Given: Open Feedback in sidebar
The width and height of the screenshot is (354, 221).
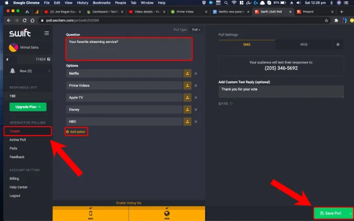Looking at the screenshot, I should pyautogui.click(x=17, y=157).
